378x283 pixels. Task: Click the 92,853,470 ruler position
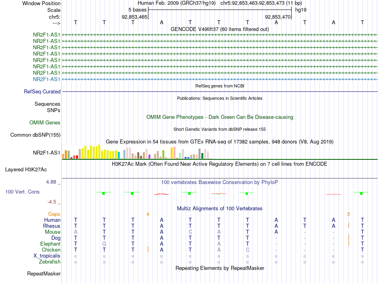(x=278, y=17)
